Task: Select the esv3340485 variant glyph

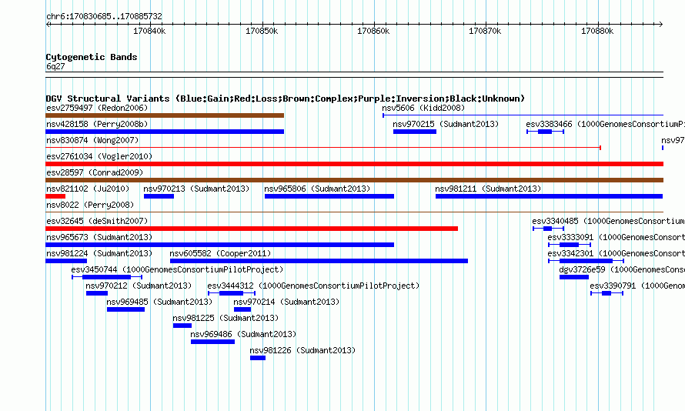Action: tap(549, 229)
